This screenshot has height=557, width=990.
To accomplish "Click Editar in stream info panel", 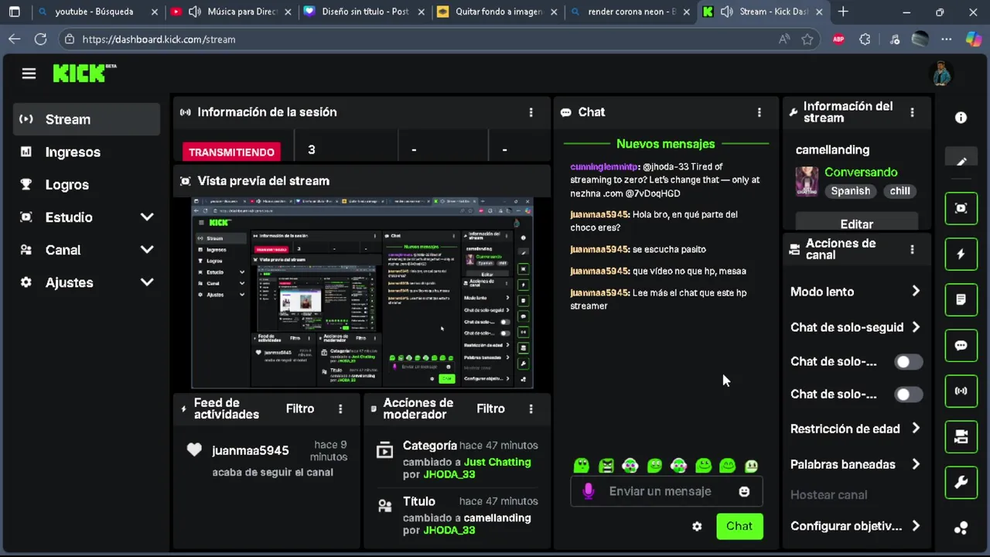I will coord(856,224).
